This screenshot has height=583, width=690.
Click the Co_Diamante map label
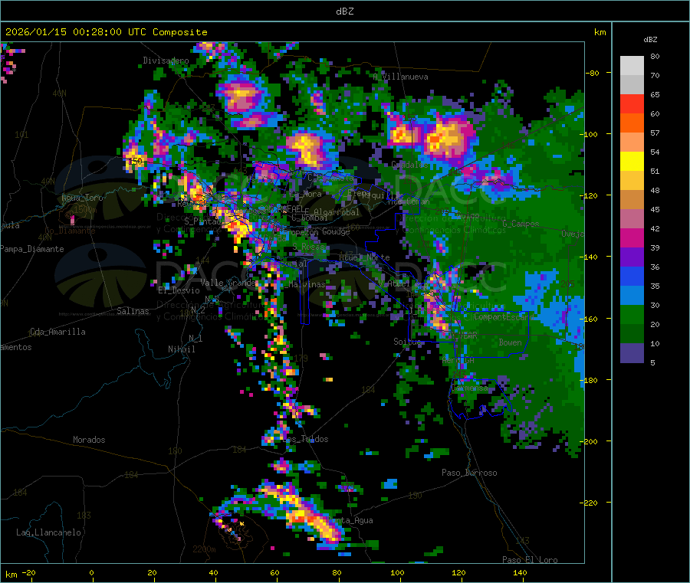point(70,231)
